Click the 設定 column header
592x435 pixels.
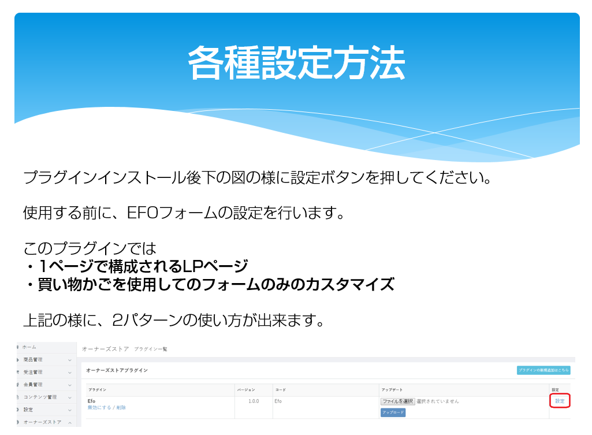[x=556, y=390]
